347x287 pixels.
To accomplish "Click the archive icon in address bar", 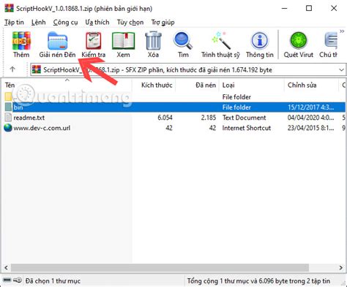I will tap(37, 69).
